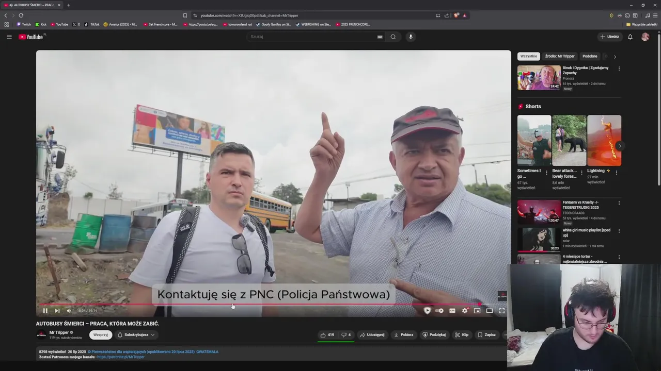Reload the browser page
This screenshot has width=661, height=371.
click(x=21, y=15)
